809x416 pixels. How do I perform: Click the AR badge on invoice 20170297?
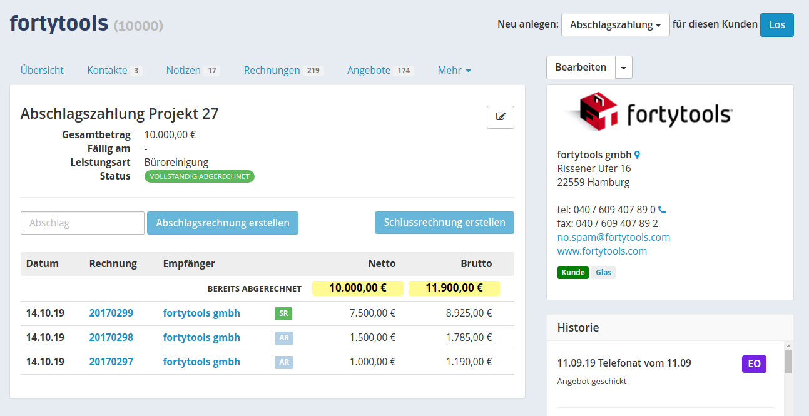point(283,362)
